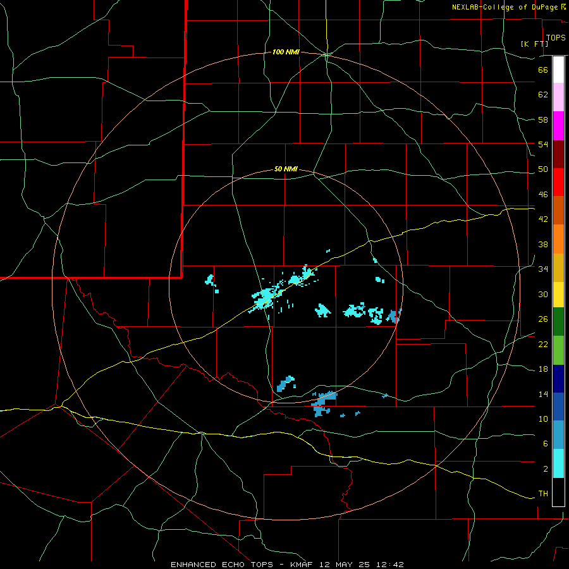Click the cyan legend swatch at the scale bottom
Screen dimensions: 569x569
click(x=558, y=463)
